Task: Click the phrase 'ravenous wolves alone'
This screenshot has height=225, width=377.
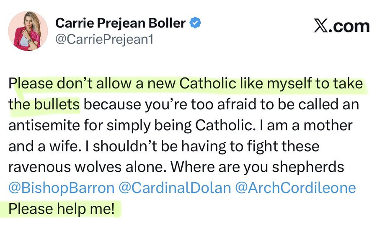Action: point(87,167)
